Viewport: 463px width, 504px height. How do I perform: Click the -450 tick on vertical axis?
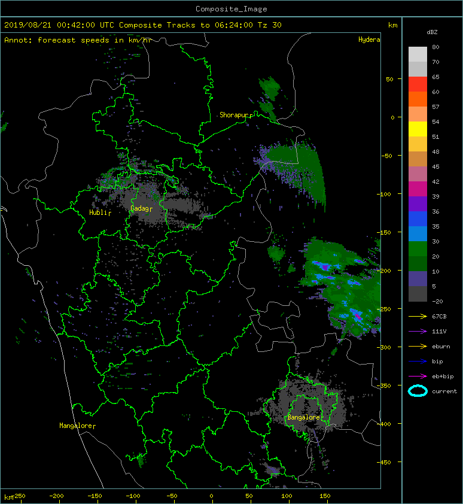383,462
